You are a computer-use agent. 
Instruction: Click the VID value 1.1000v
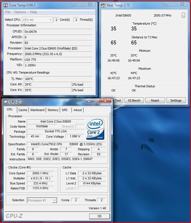(58, 65)
